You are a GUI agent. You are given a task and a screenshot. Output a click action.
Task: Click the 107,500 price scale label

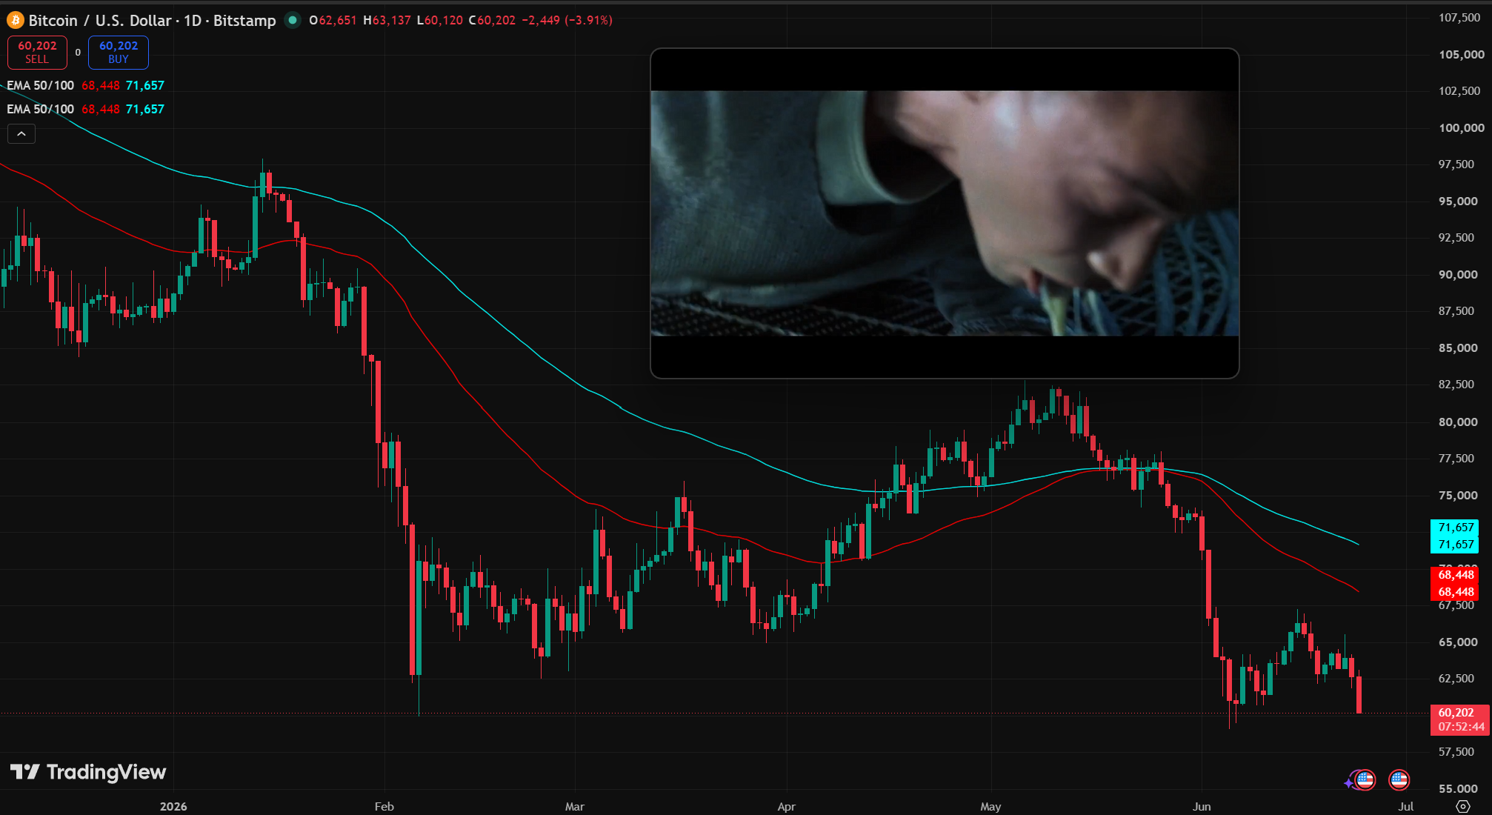1459,18
